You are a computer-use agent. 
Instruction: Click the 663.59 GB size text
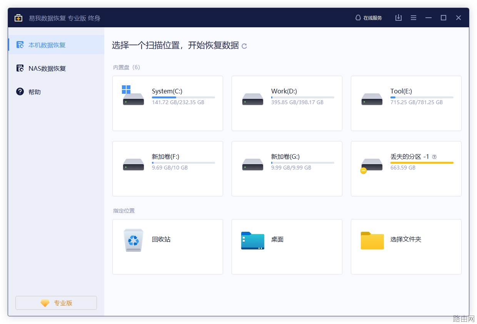pyautogui.click(x=403, y=168)
